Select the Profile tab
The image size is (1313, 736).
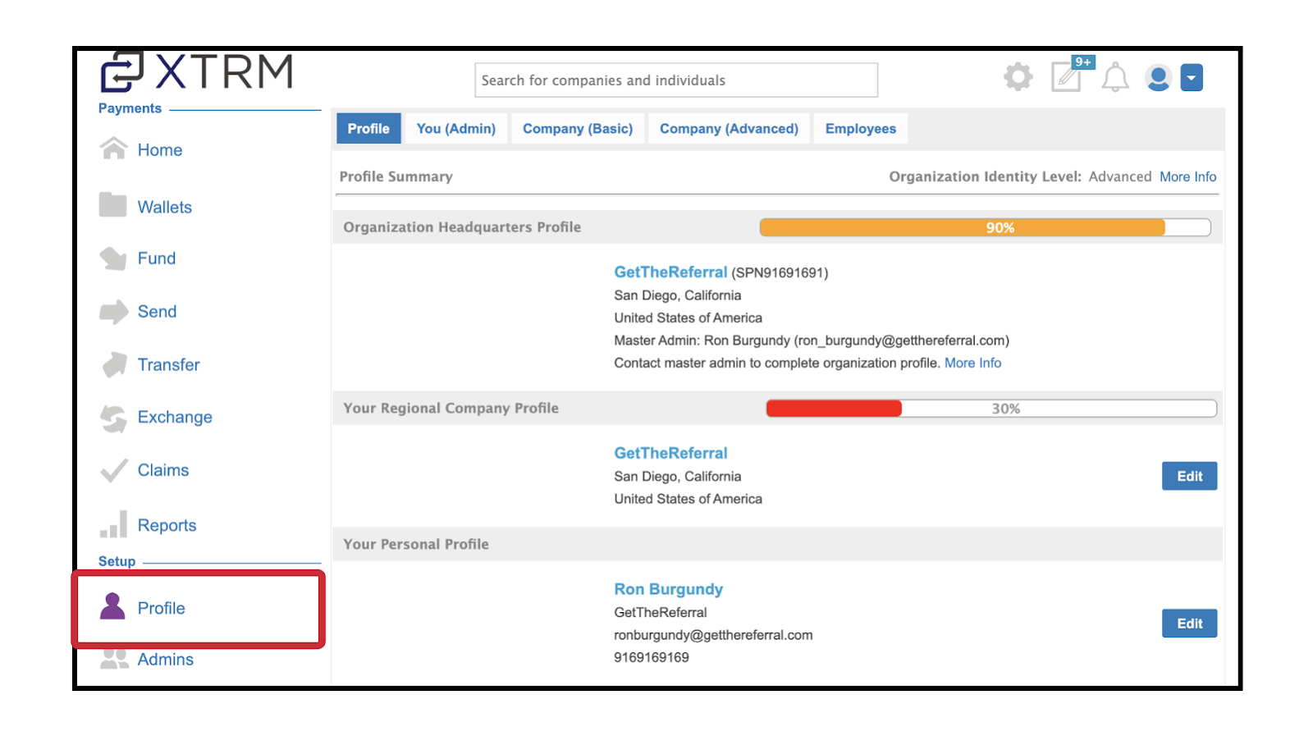(x=368, y=129)
